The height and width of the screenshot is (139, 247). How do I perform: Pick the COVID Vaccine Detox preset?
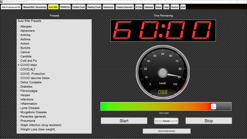tap(34, 78)
